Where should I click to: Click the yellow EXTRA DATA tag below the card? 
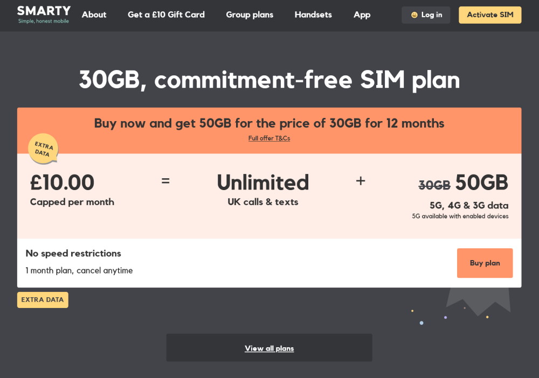coord(43,299)
